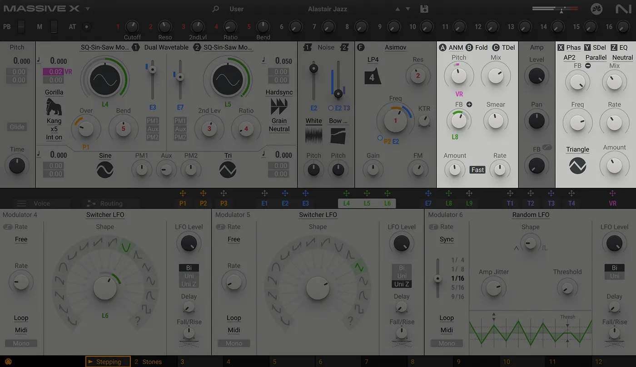Toggle Midi in Modulator 6
Viewport: 636px width, 367px height.
(x=447, y=330)
